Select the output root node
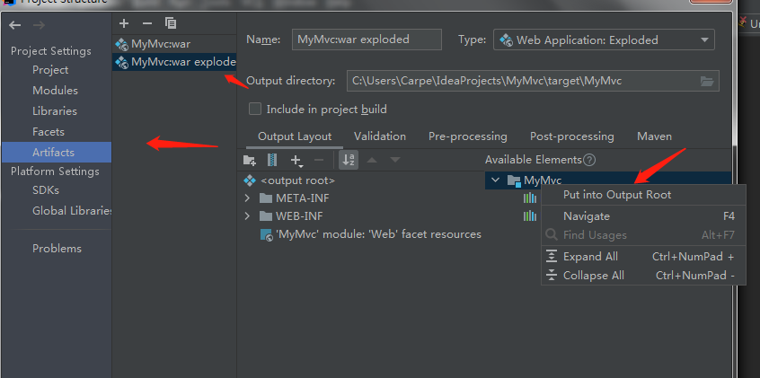 point(289,180)
